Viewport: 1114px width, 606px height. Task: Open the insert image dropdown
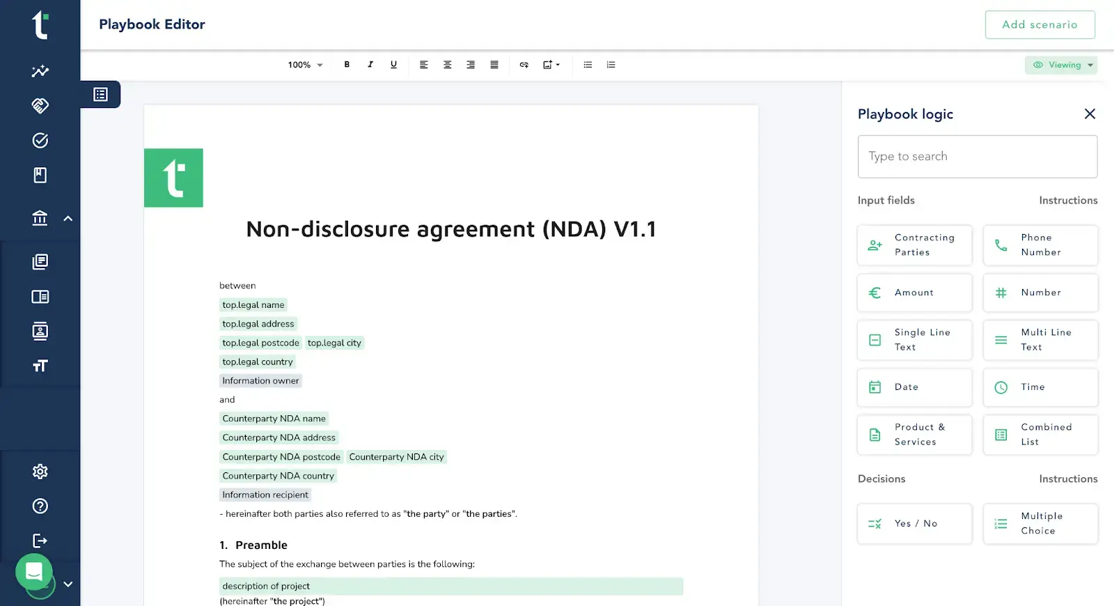tap(551, 65)
